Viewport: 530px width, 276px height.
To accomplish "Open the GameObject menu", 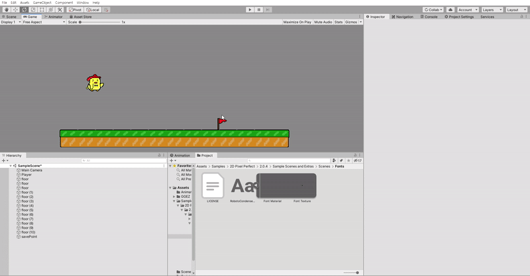I will (42, 3).
